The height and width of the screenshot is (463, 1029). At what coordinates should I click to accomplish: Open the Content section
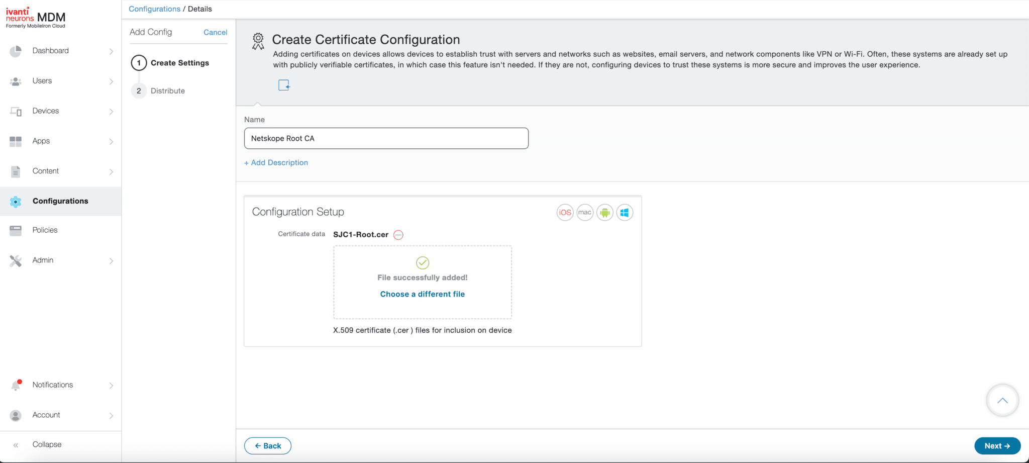pyautogui.click(x=46, y=171)
